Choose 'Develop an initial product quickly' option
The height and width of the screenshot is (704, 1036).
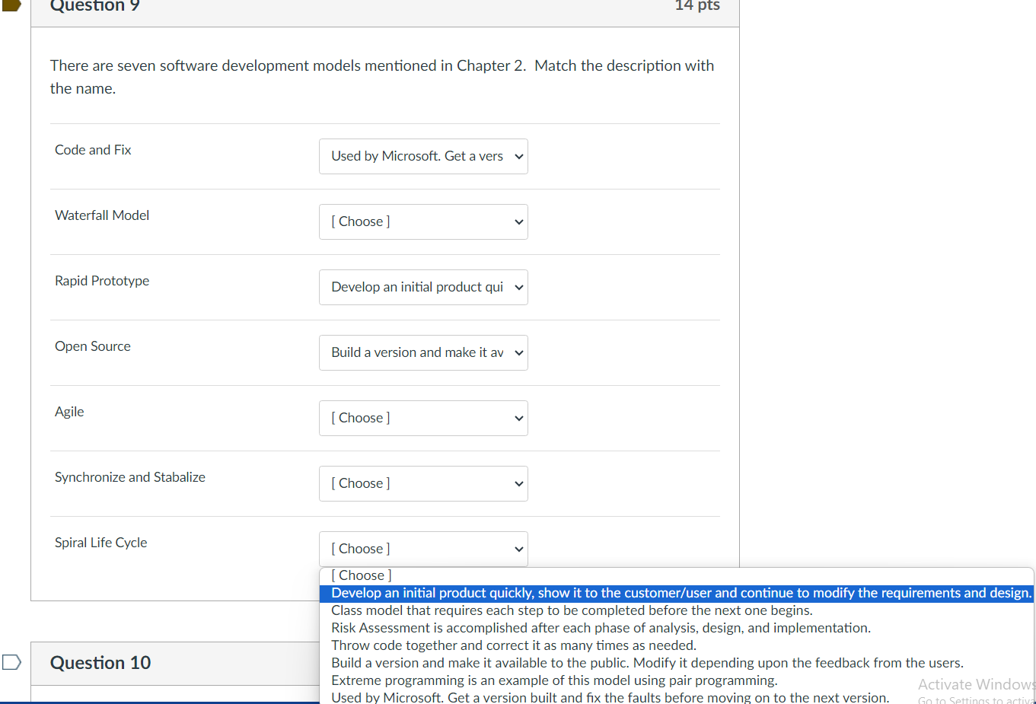677,593
